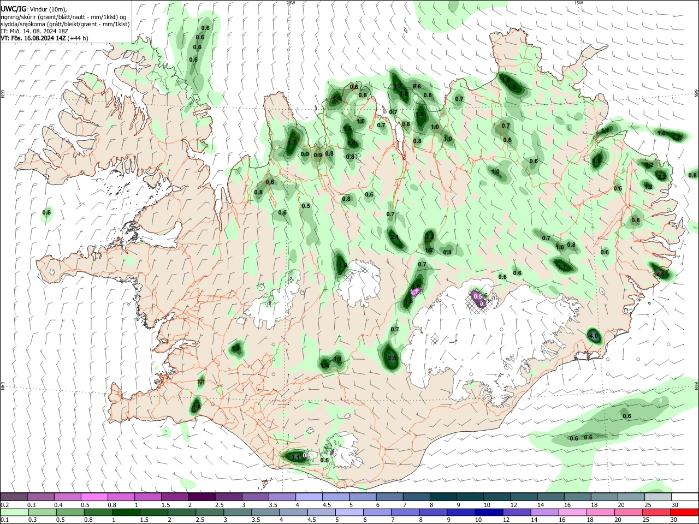Image resolution: width=699 pixels, height=524 pixels.
Task: Pick the medium green 0.5 swatch in lower legend row
Action: [x=69, y=513]
